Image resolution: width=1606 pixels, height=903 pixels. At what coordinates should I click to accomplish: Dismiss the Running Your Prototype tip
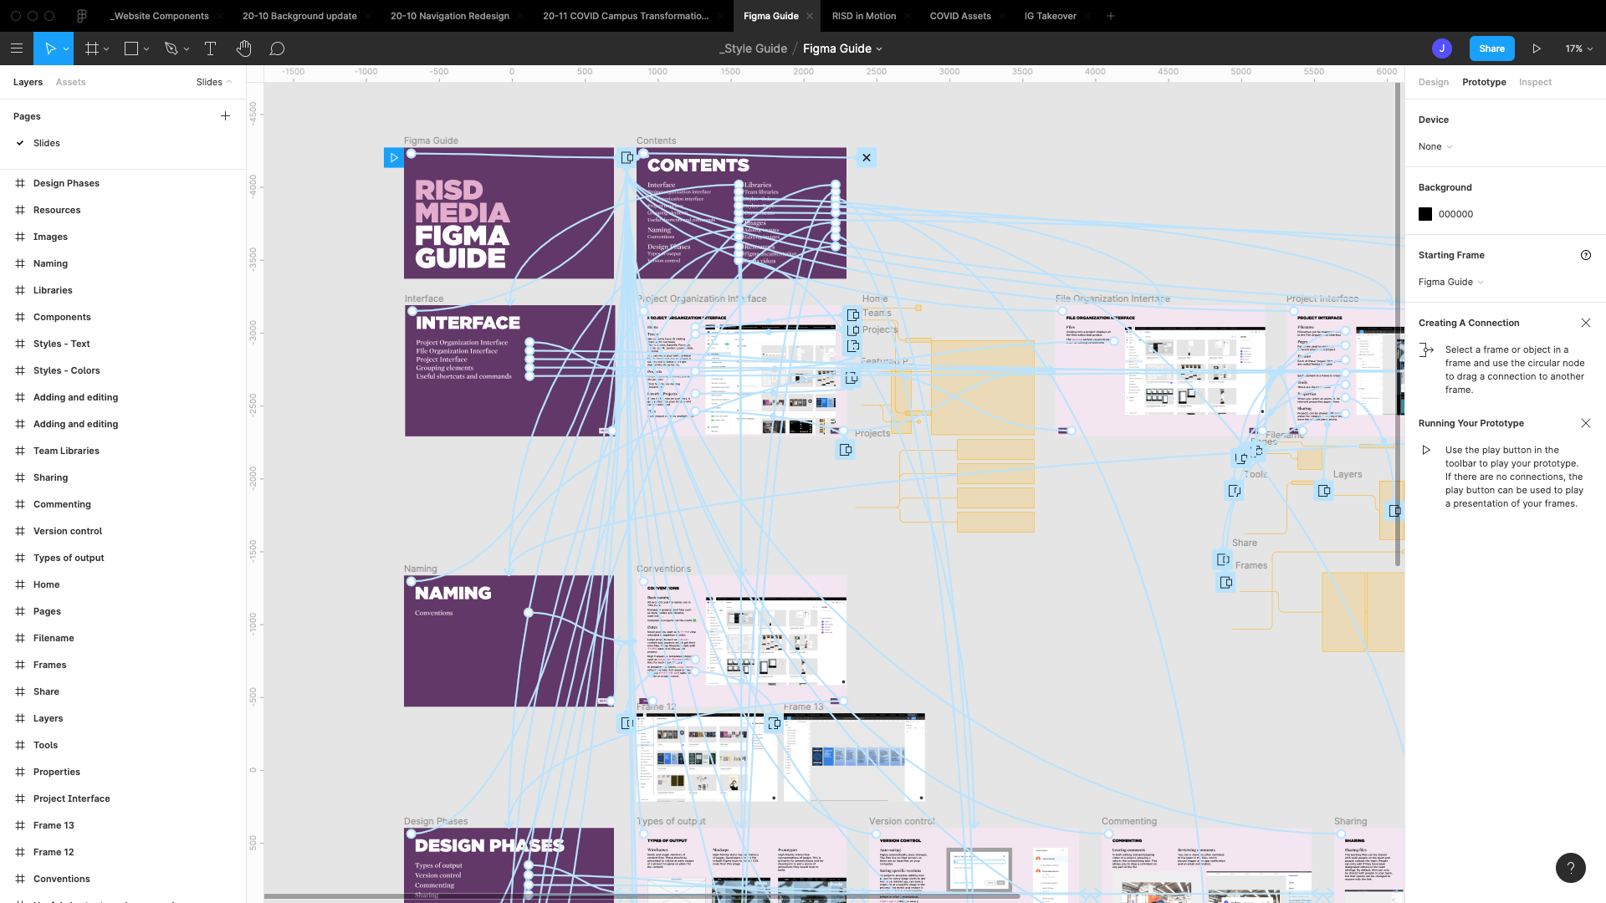(x=1585, y=423)
